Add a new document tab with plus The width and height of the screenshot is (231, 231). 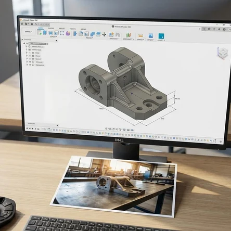pyautogui.click(x=204, y=29)
